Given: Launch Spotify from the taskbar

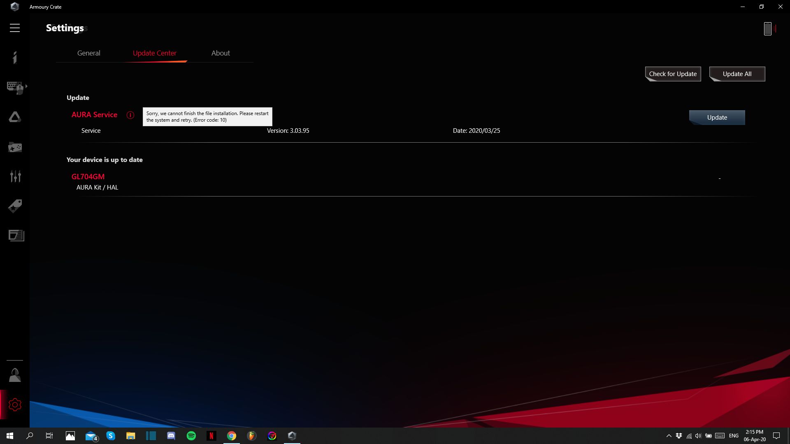Looking at the screenshot, I should point(191,436).
